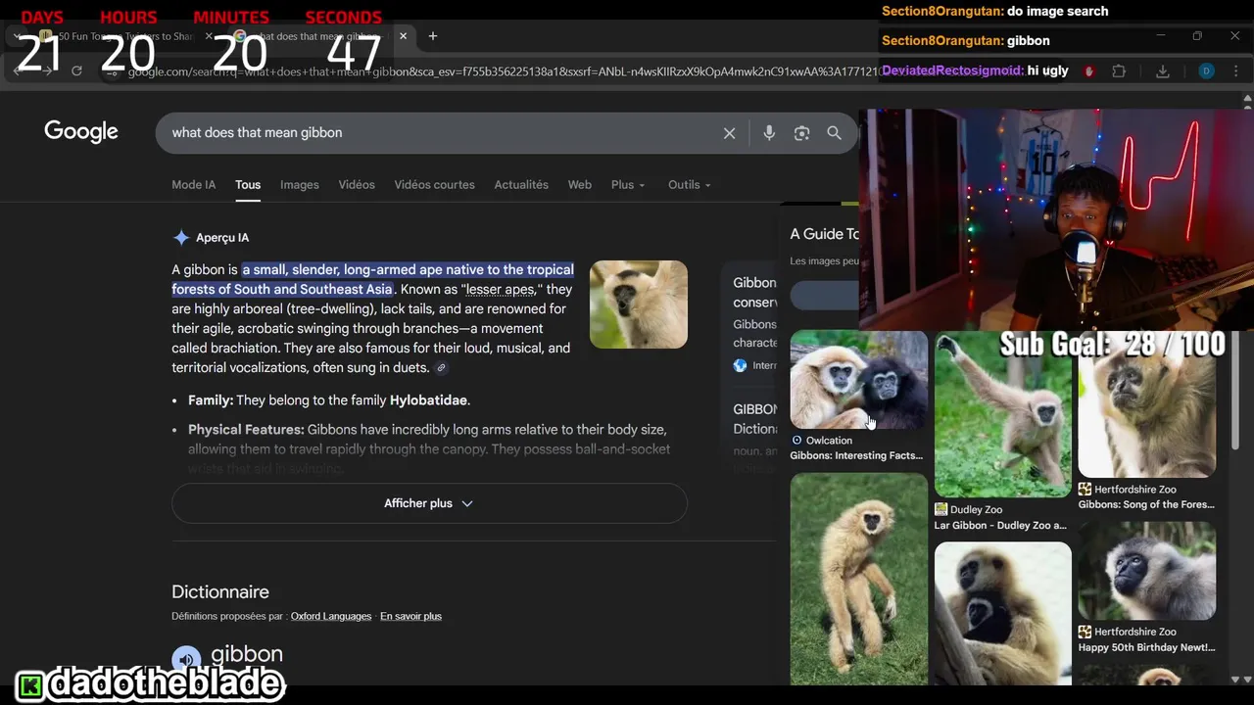This screenshot has width=1254, height=705.
Task: Click Hertfordshire Zoo icon above 'Happy 50th Birthday'
Action: coord(1085,633)
